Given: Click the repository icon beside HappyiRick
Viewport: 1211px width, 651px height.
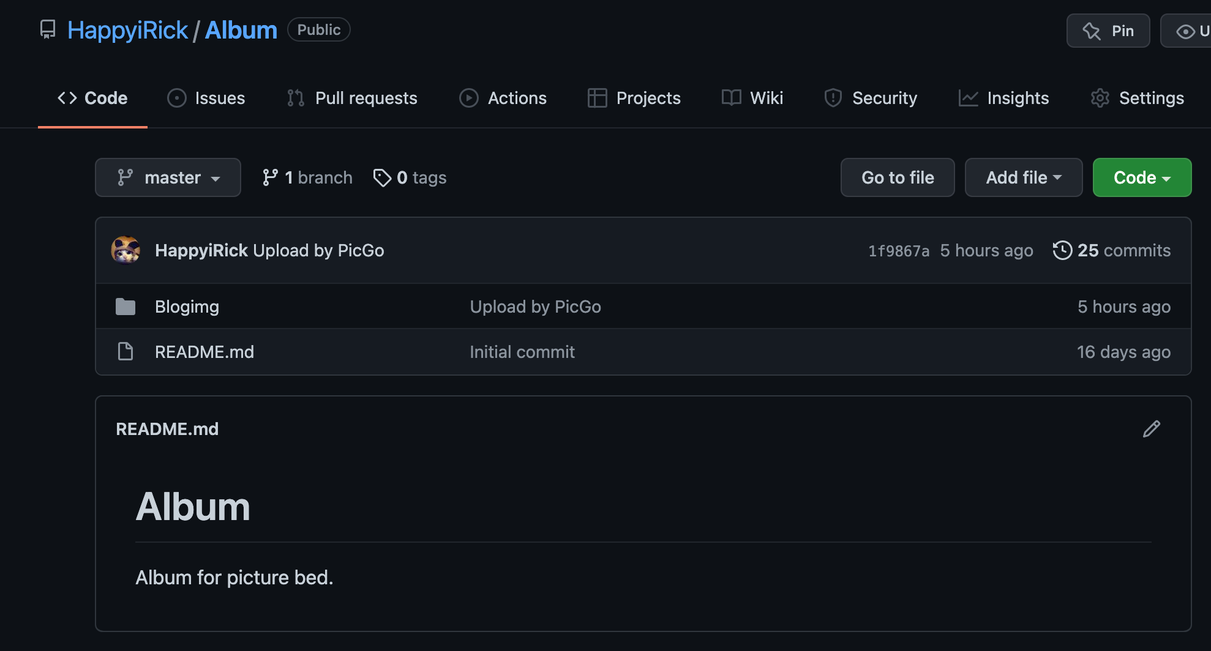Looking at the screenshot, I should click(48, 29).
